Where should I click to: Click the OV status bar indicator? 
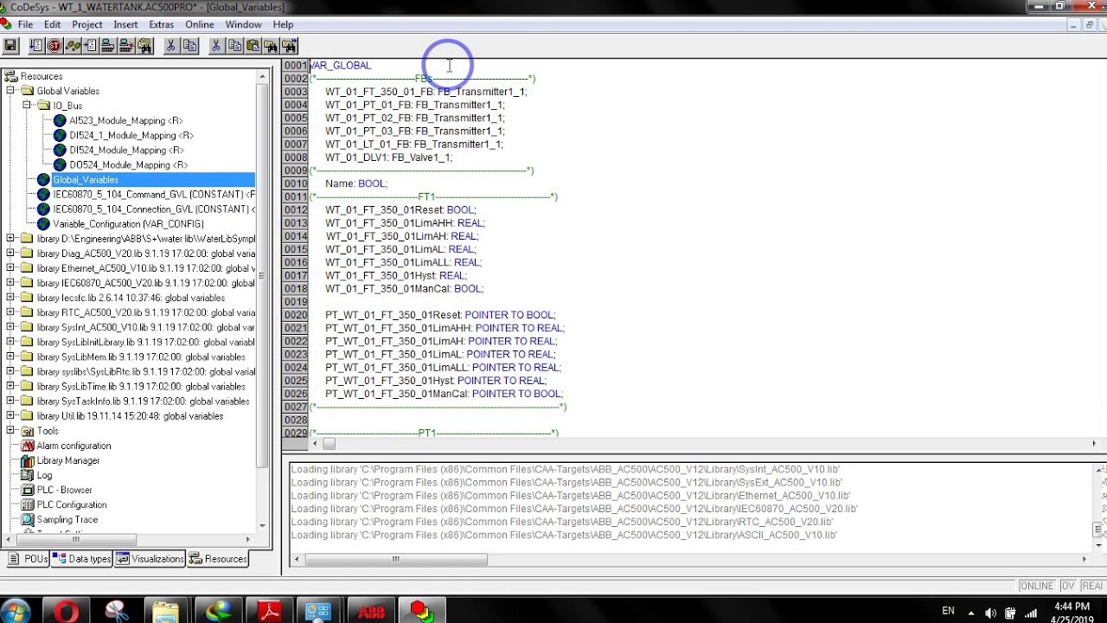[x=1067, y=586]
